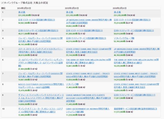Select the 61,389,000株 (5.11 %) value
Image resolution: width=164 pixels, height=119 pixels.
tap(76, 34)
